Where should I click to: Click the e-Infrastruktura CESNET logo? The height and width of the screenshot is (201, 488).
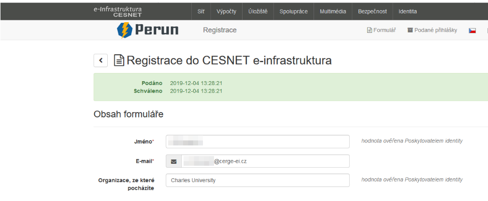tap(118, 11)
